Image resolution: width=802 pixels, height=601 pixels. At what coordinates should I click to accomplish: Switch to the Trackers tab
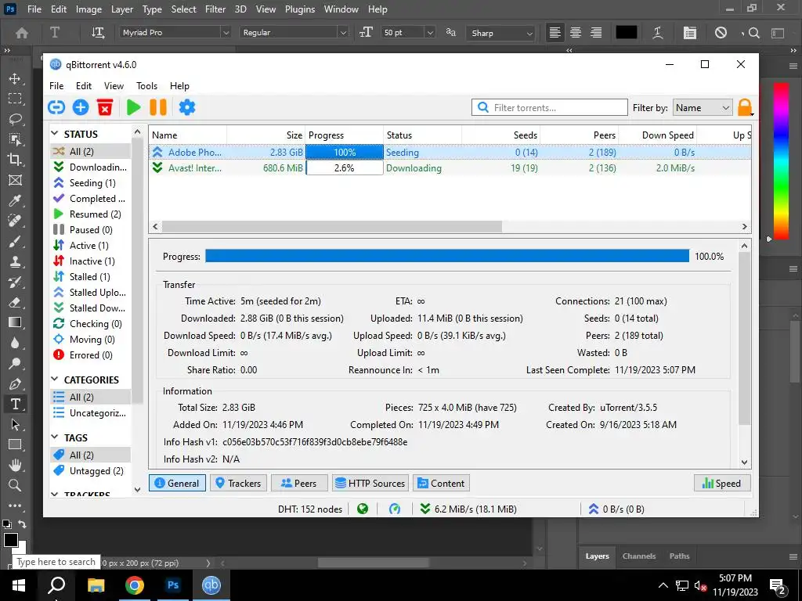[238, 483]
